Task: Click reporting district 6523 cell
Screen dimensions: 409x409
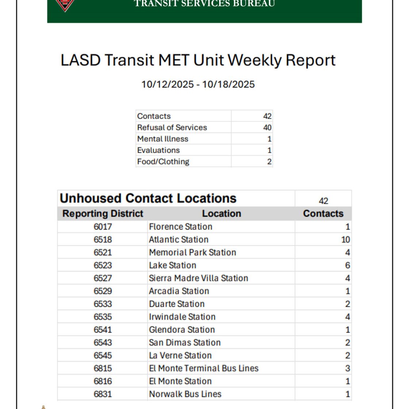Action: pyautogui.click(x=103, y=265)
